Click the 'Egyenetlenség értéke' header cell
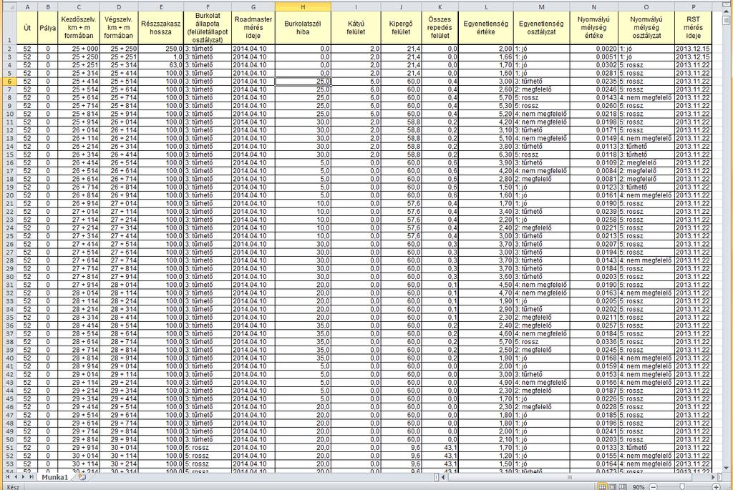The image size is (733, 490). tap(486, 28)
